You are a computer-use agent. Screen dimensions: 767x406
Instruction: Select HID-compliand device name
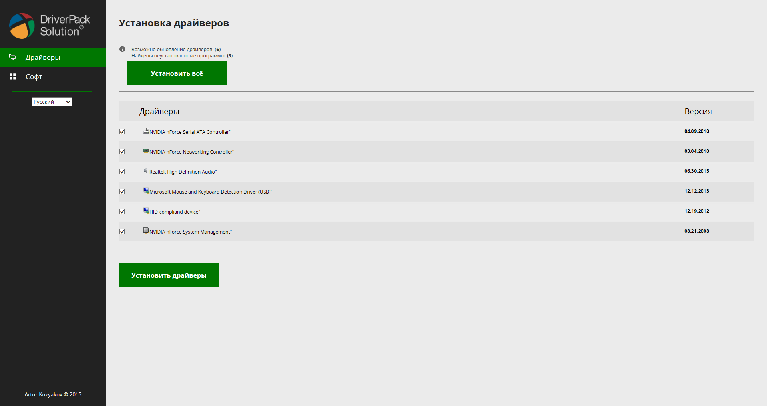pos(175,212)
